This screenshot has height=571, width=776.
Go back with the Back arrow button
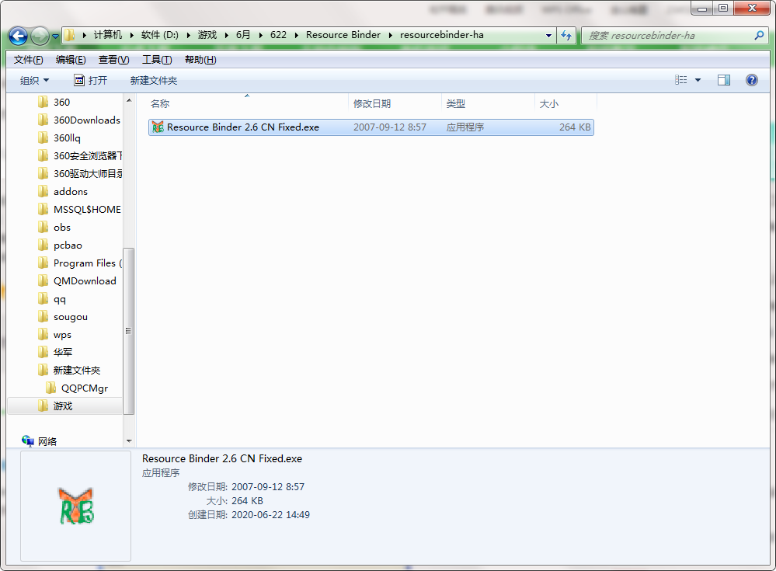click(x=19, y=36)
